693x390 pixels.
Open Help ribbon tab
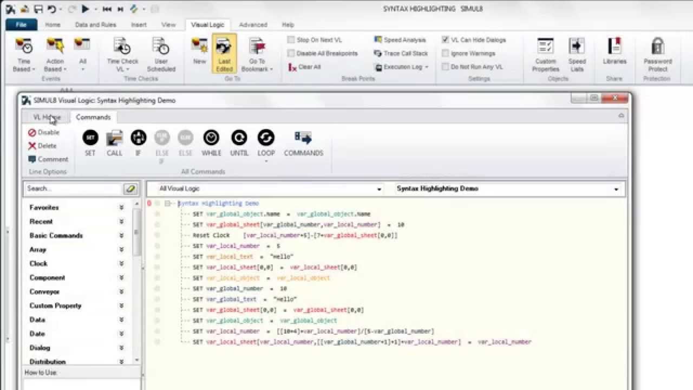[x=288, y=25]
